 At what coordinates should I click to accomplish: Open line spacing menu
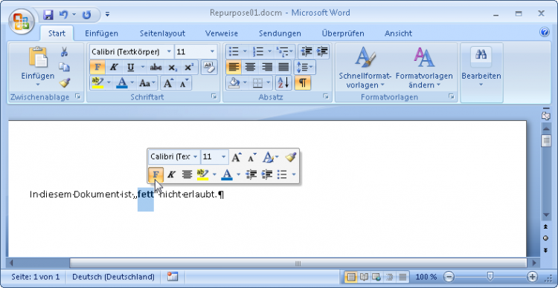305,67
